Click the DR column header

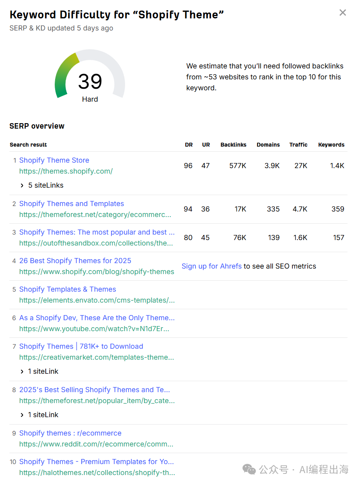pos(188,145)
